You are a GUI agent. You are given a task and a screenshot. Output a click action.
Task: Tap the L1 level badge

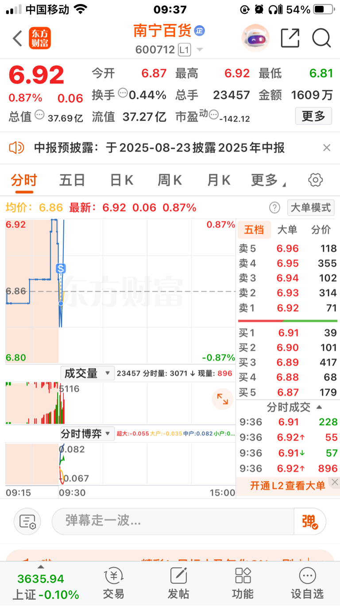point(184,50)
